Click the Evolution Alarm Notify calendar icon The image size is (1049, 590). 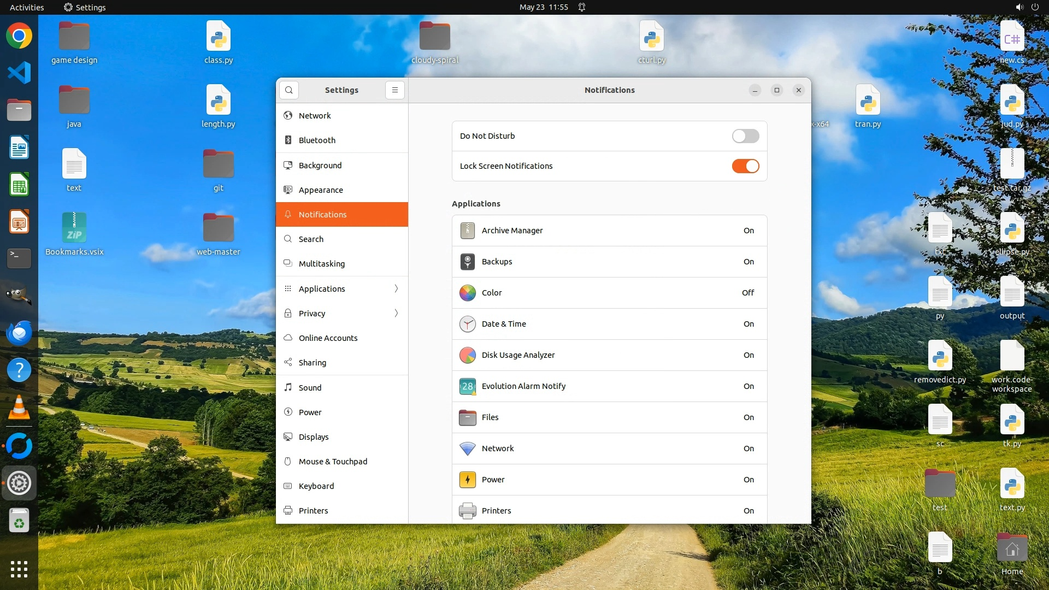point(467,386)
